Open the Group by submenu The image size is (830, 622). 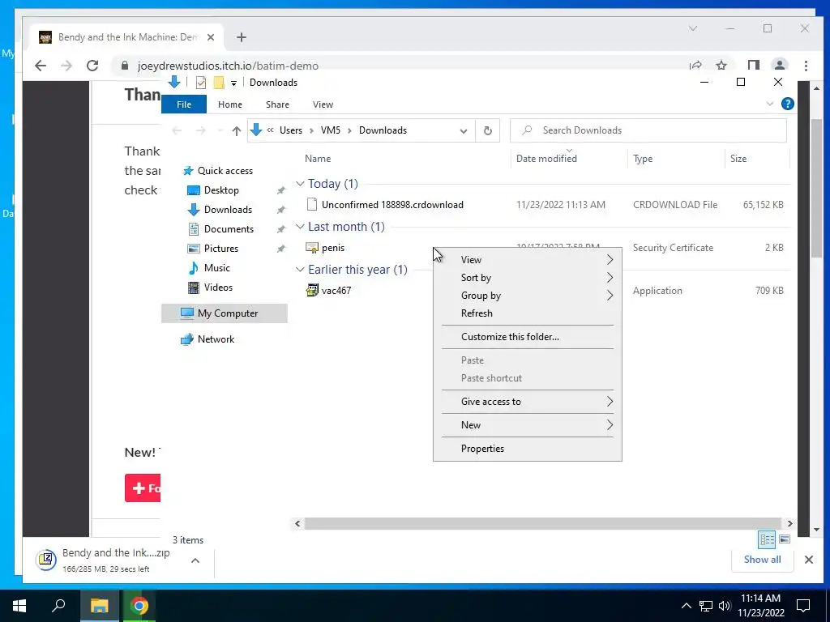(527, 296)
